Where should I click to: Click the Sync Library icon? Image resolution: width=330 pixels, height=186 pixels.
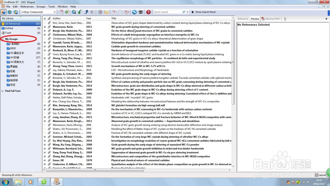click(134, 12)
